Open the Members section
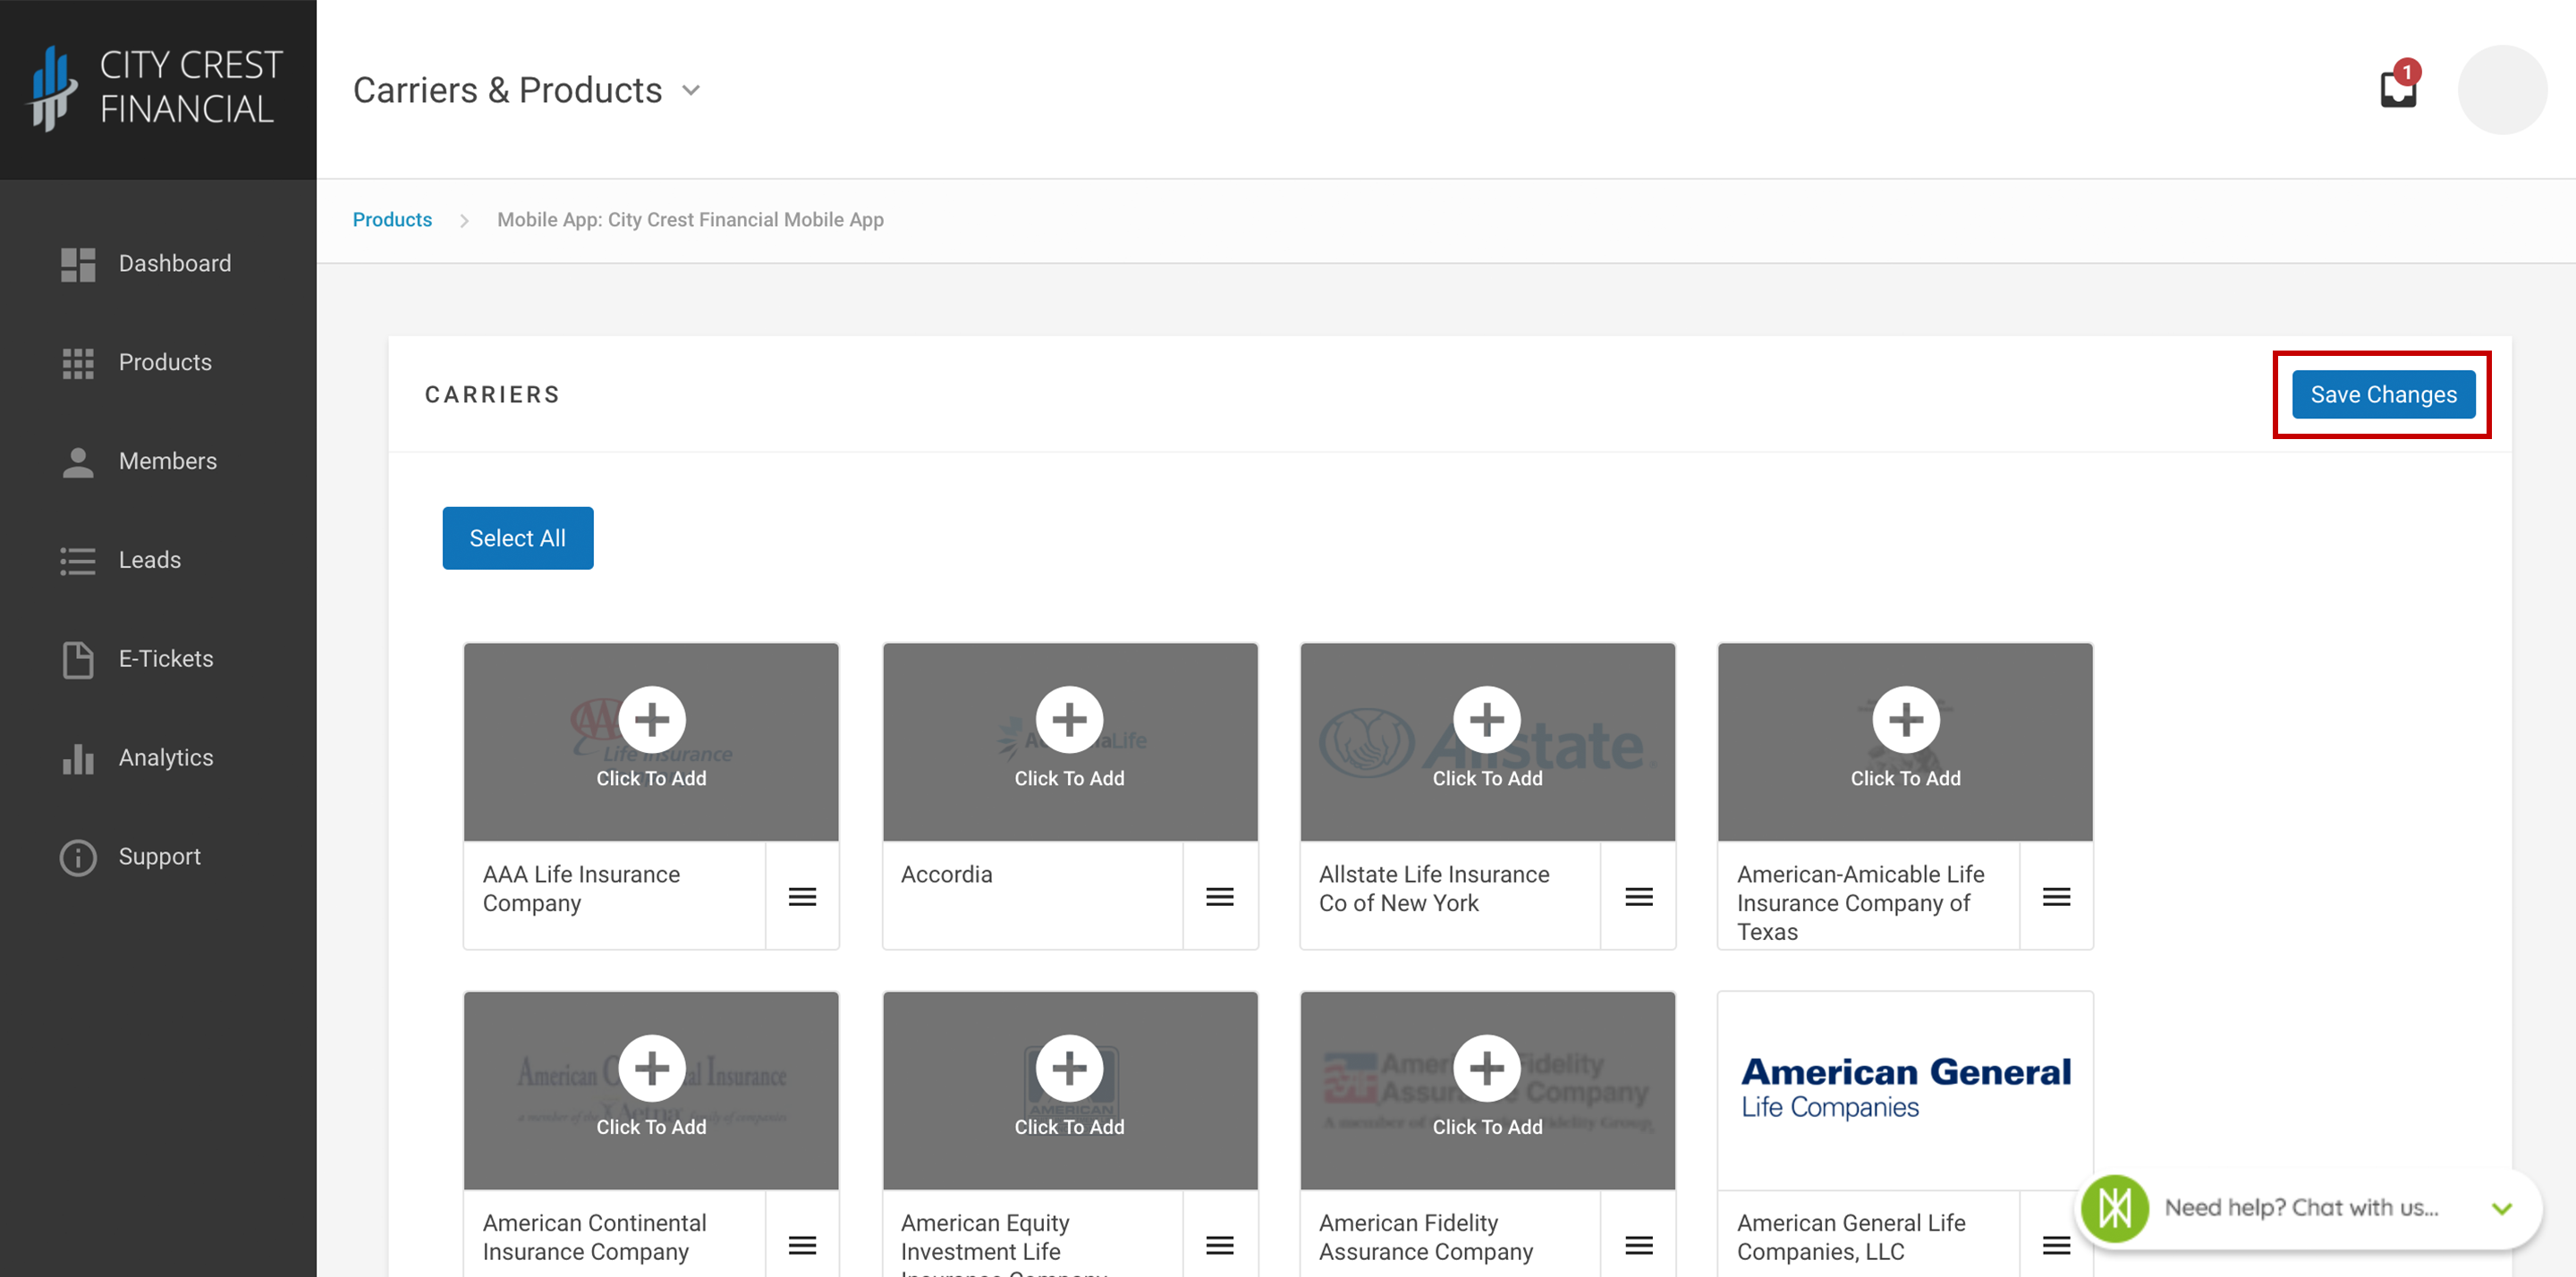This screenshot has width=2576, height=1277. 139,461
